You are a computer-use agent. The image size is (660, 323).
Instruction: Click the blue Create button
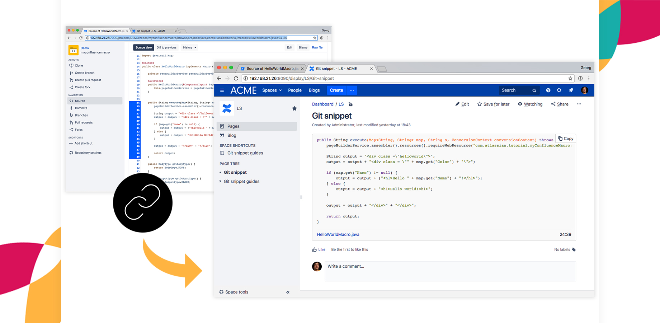(x=336, y=90)
